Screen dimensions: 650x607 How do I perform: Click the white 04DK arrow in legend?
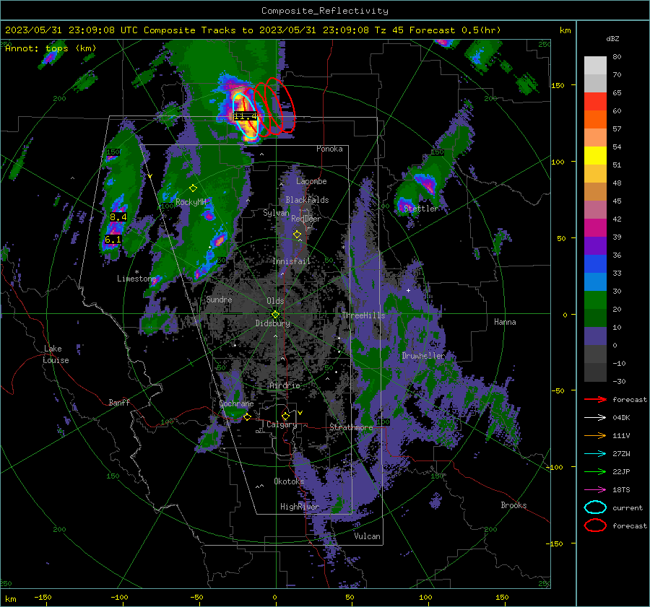(x=595, y=417)
